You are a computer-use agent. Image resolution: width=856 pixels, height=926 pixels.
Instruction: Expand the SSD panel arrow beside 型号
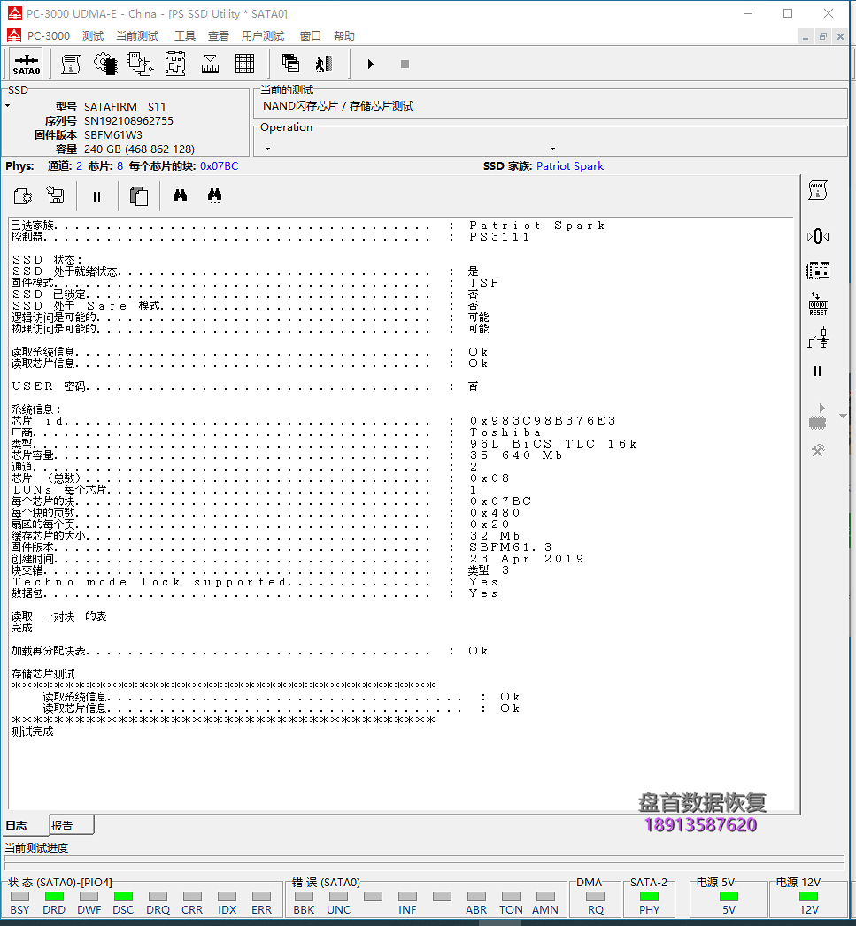8,106
